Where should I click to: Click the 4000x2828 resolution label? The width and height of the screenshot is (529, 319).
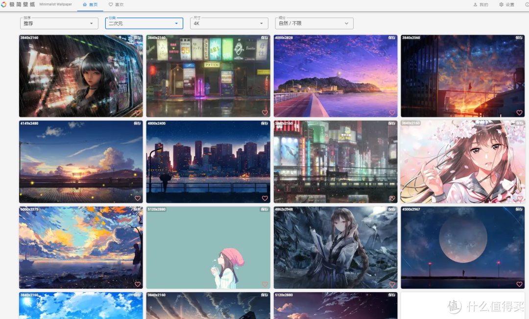click(x=284, y=38)
